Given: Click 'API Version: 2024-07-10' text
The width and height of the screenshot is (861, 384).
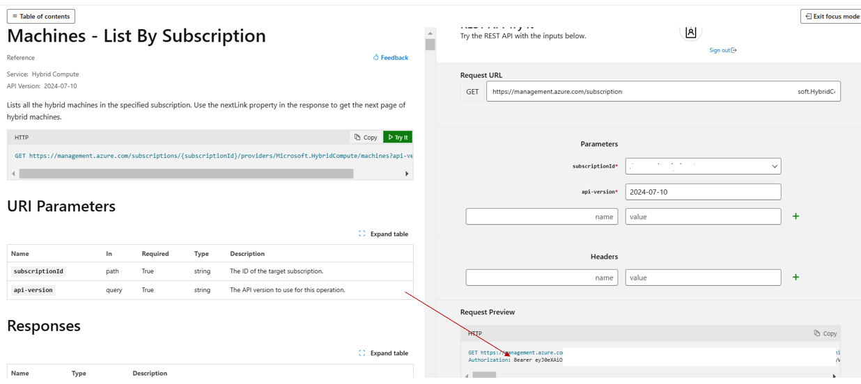Looking at the screenshot, I should pos(42,86).
